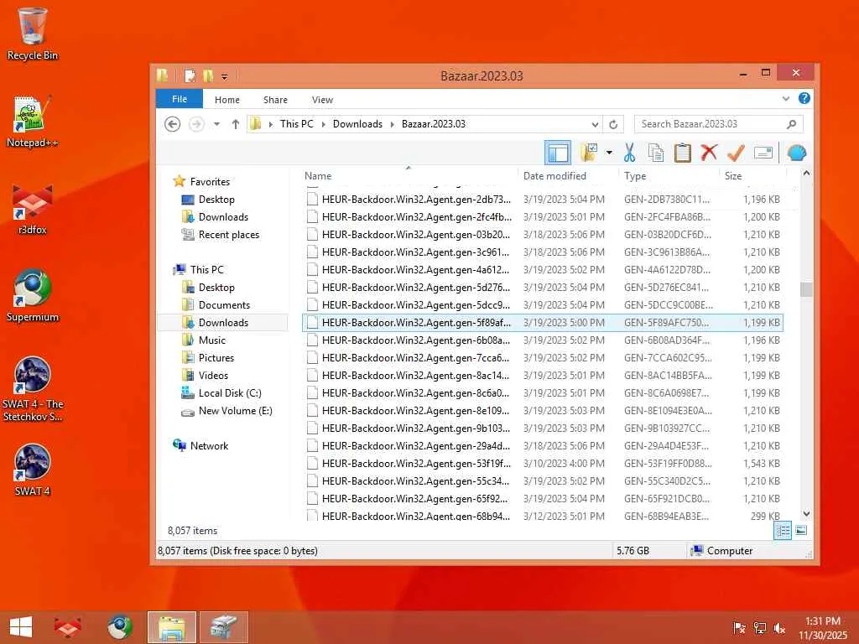Viewport: 859px width, 644px height.
Task: Open the Home ribbon tab
Action: coord(226,100)
